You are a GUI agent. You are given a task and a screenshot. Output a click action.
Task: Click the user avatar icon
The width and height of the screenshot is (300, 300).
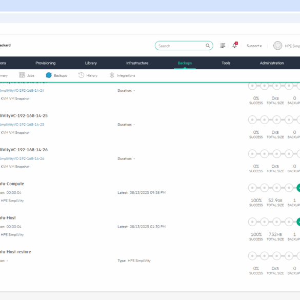point(277,46)
